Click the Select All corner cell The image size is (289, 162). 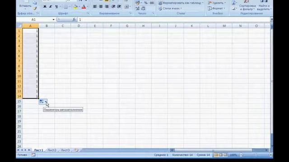pyautogui.click(x=19, y=26)
